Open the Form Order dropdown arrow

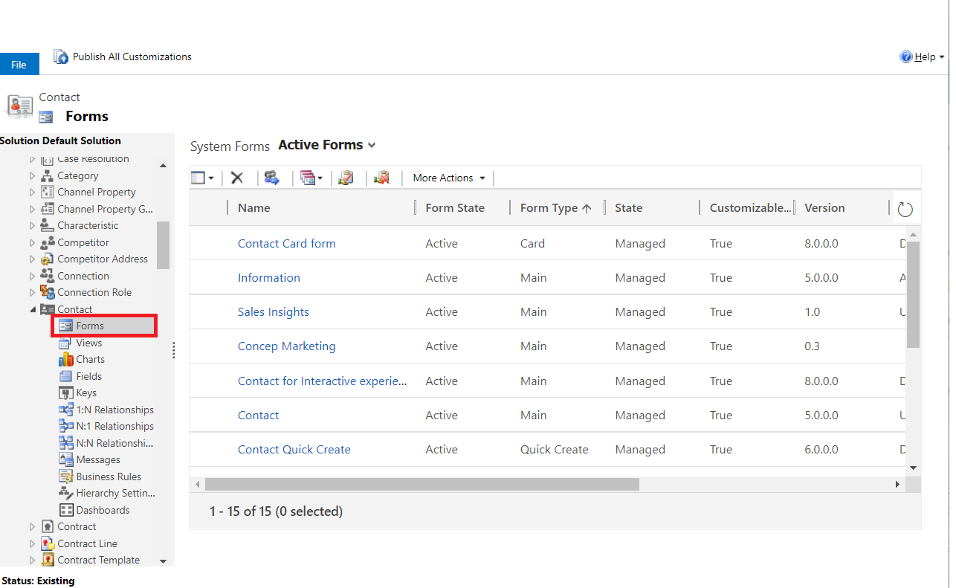320,178
